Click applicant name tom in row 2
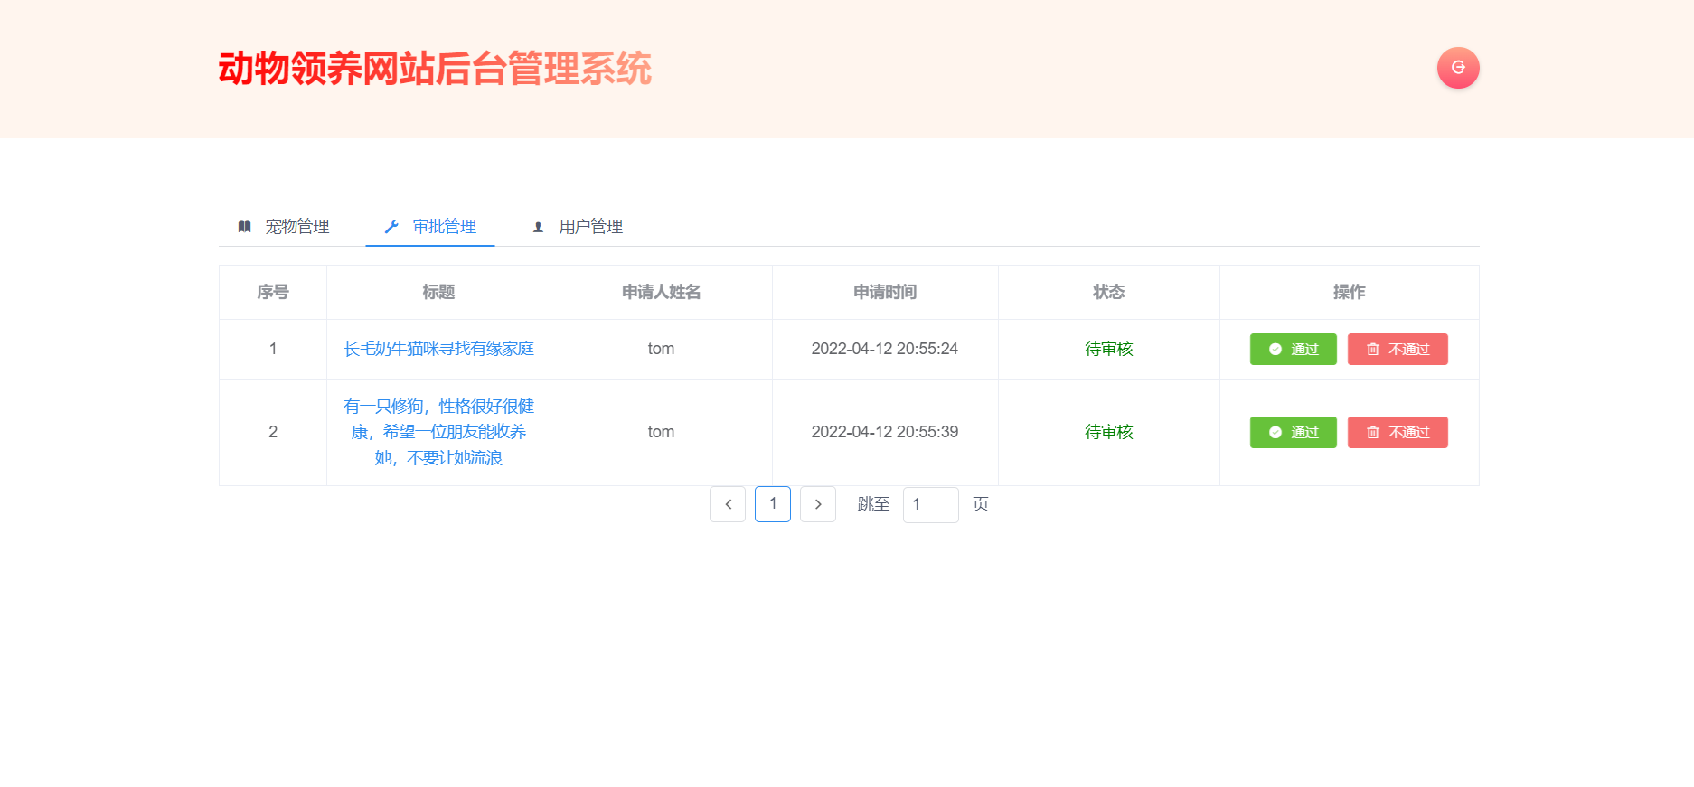The height and width of the screenshot is (787, 1694). (662, 432)
